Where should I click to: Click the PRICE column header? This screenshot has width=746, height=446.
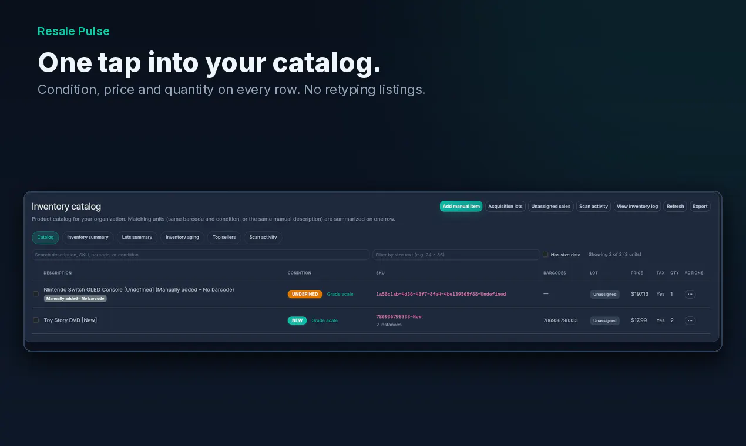click(637, 273)
